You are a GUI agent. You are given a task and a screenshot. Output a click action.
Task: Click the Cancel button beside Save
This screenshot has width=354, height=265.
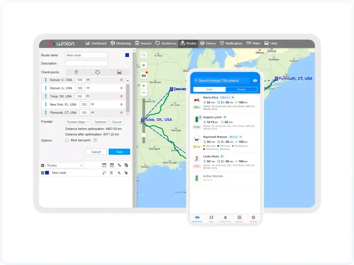96,152
